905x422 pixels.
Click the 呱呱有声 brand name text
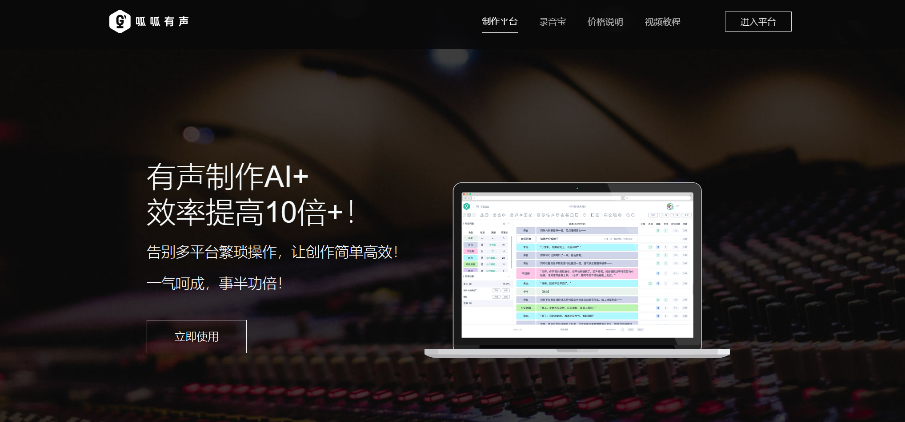[162, 22]
